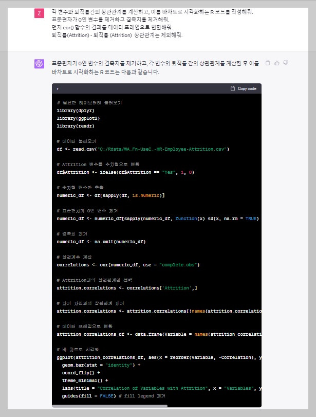Click the geom_bar stat identity line

tap(101, 365)
